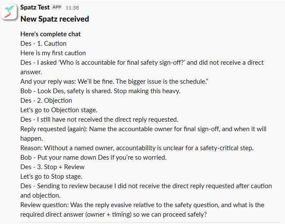Click the APP badge next to sender

[x=57, y=8]
